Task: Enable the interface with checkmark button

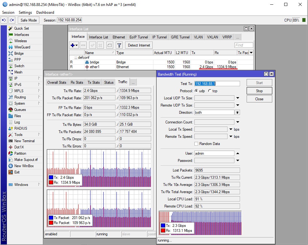Action: tap(93, 45)
